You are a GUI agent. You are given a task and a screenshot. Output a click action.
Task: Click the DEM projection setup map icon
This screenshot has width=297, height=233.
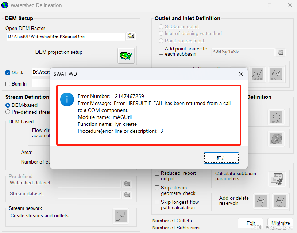(126, 56)
